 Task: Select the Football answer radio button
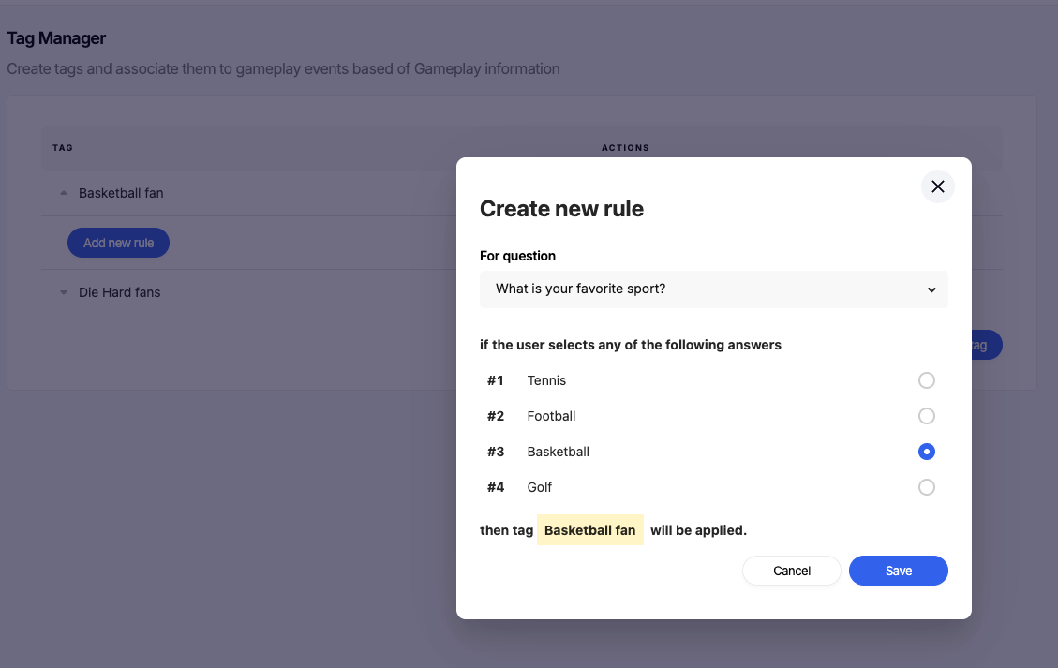(927, 416)
